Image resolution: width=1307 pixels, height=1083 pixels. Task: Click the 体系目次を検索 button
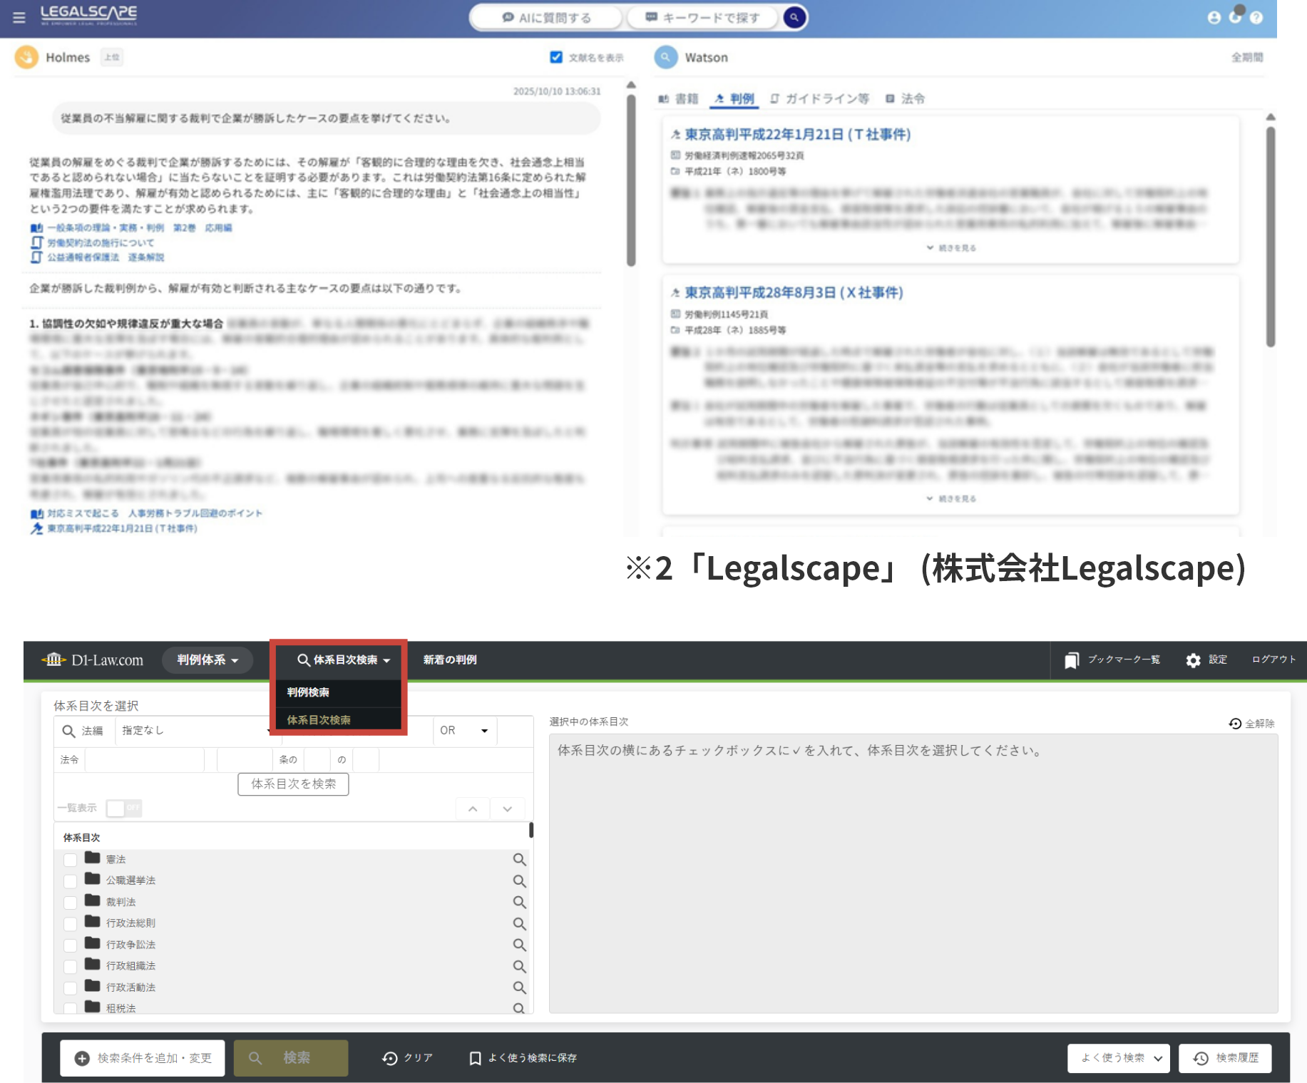click(x=293, y=784)
